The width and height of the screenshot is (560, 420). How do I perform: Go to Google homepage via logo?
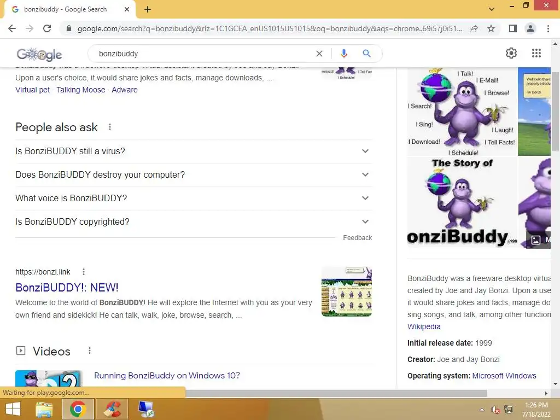(x=39, y=54)
